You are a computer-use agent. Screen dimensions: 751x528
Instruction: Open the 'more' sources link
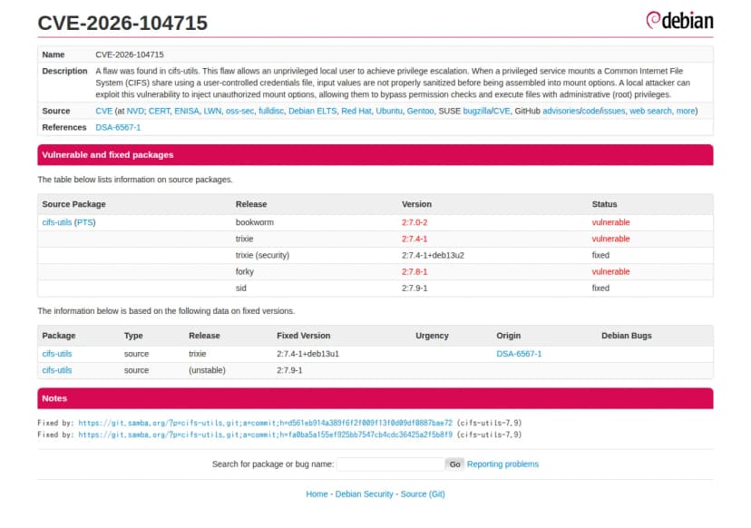[685, 112]
